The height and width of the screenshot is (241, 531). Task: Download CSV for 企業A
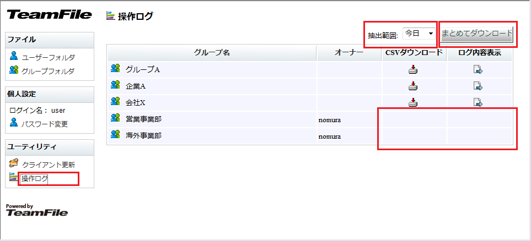click(414, 86)
